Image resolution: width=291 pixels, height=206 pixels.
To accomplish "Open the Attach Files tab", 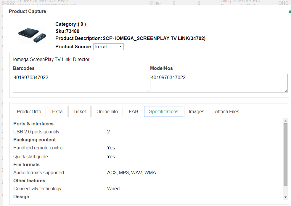I will pyautogui.click(x=227, y=111).
